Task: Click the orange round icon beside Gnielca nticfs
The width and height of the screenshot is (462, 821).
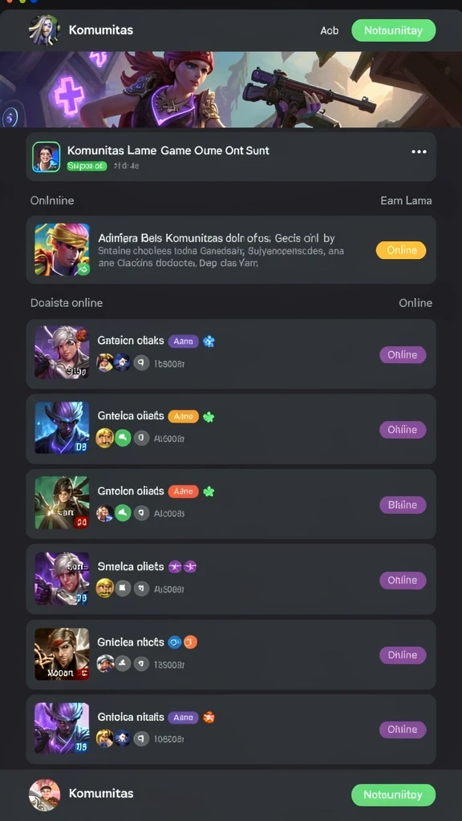Action: 191,642
